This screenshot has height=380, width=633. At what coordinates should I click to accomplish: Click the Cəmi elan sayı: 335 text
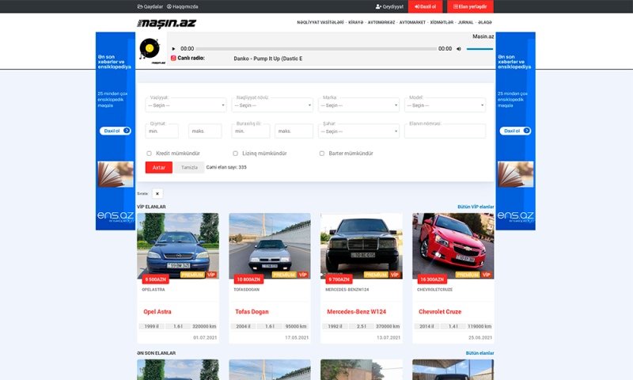[226, 167]
